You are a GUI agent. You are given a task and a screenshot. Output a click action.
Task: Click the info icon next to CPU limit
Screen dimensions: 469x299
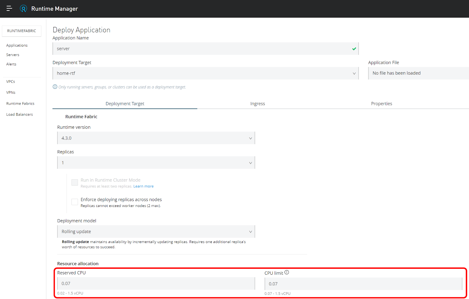pyautogui.click(x=287, y=272)
